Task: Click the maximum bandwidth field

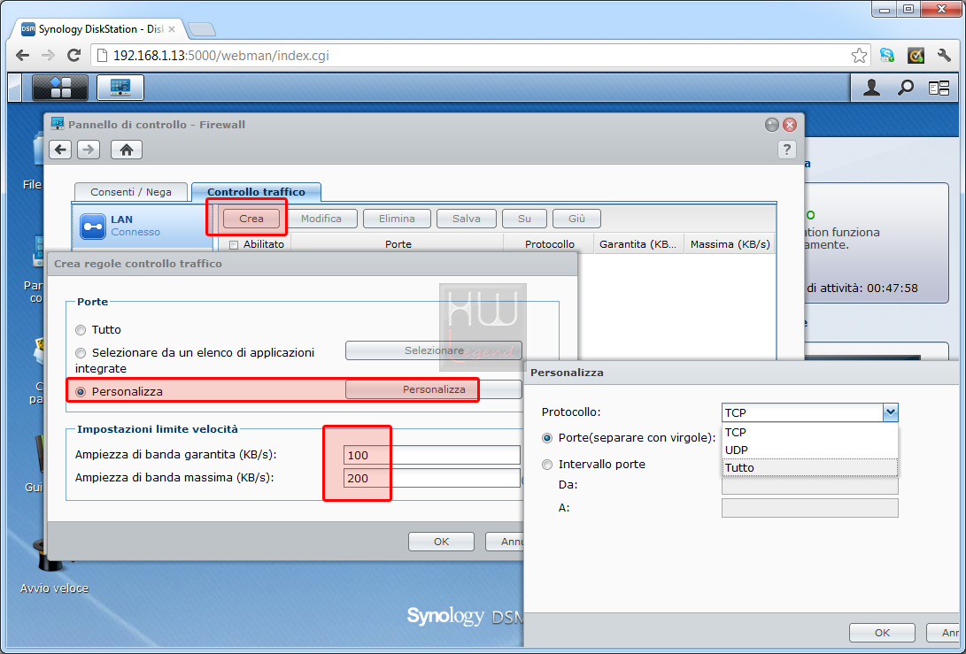Action: pos(432,479)
